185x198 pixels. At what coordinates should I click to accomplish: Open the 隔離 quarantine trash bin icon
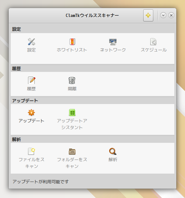pos(72,80)
